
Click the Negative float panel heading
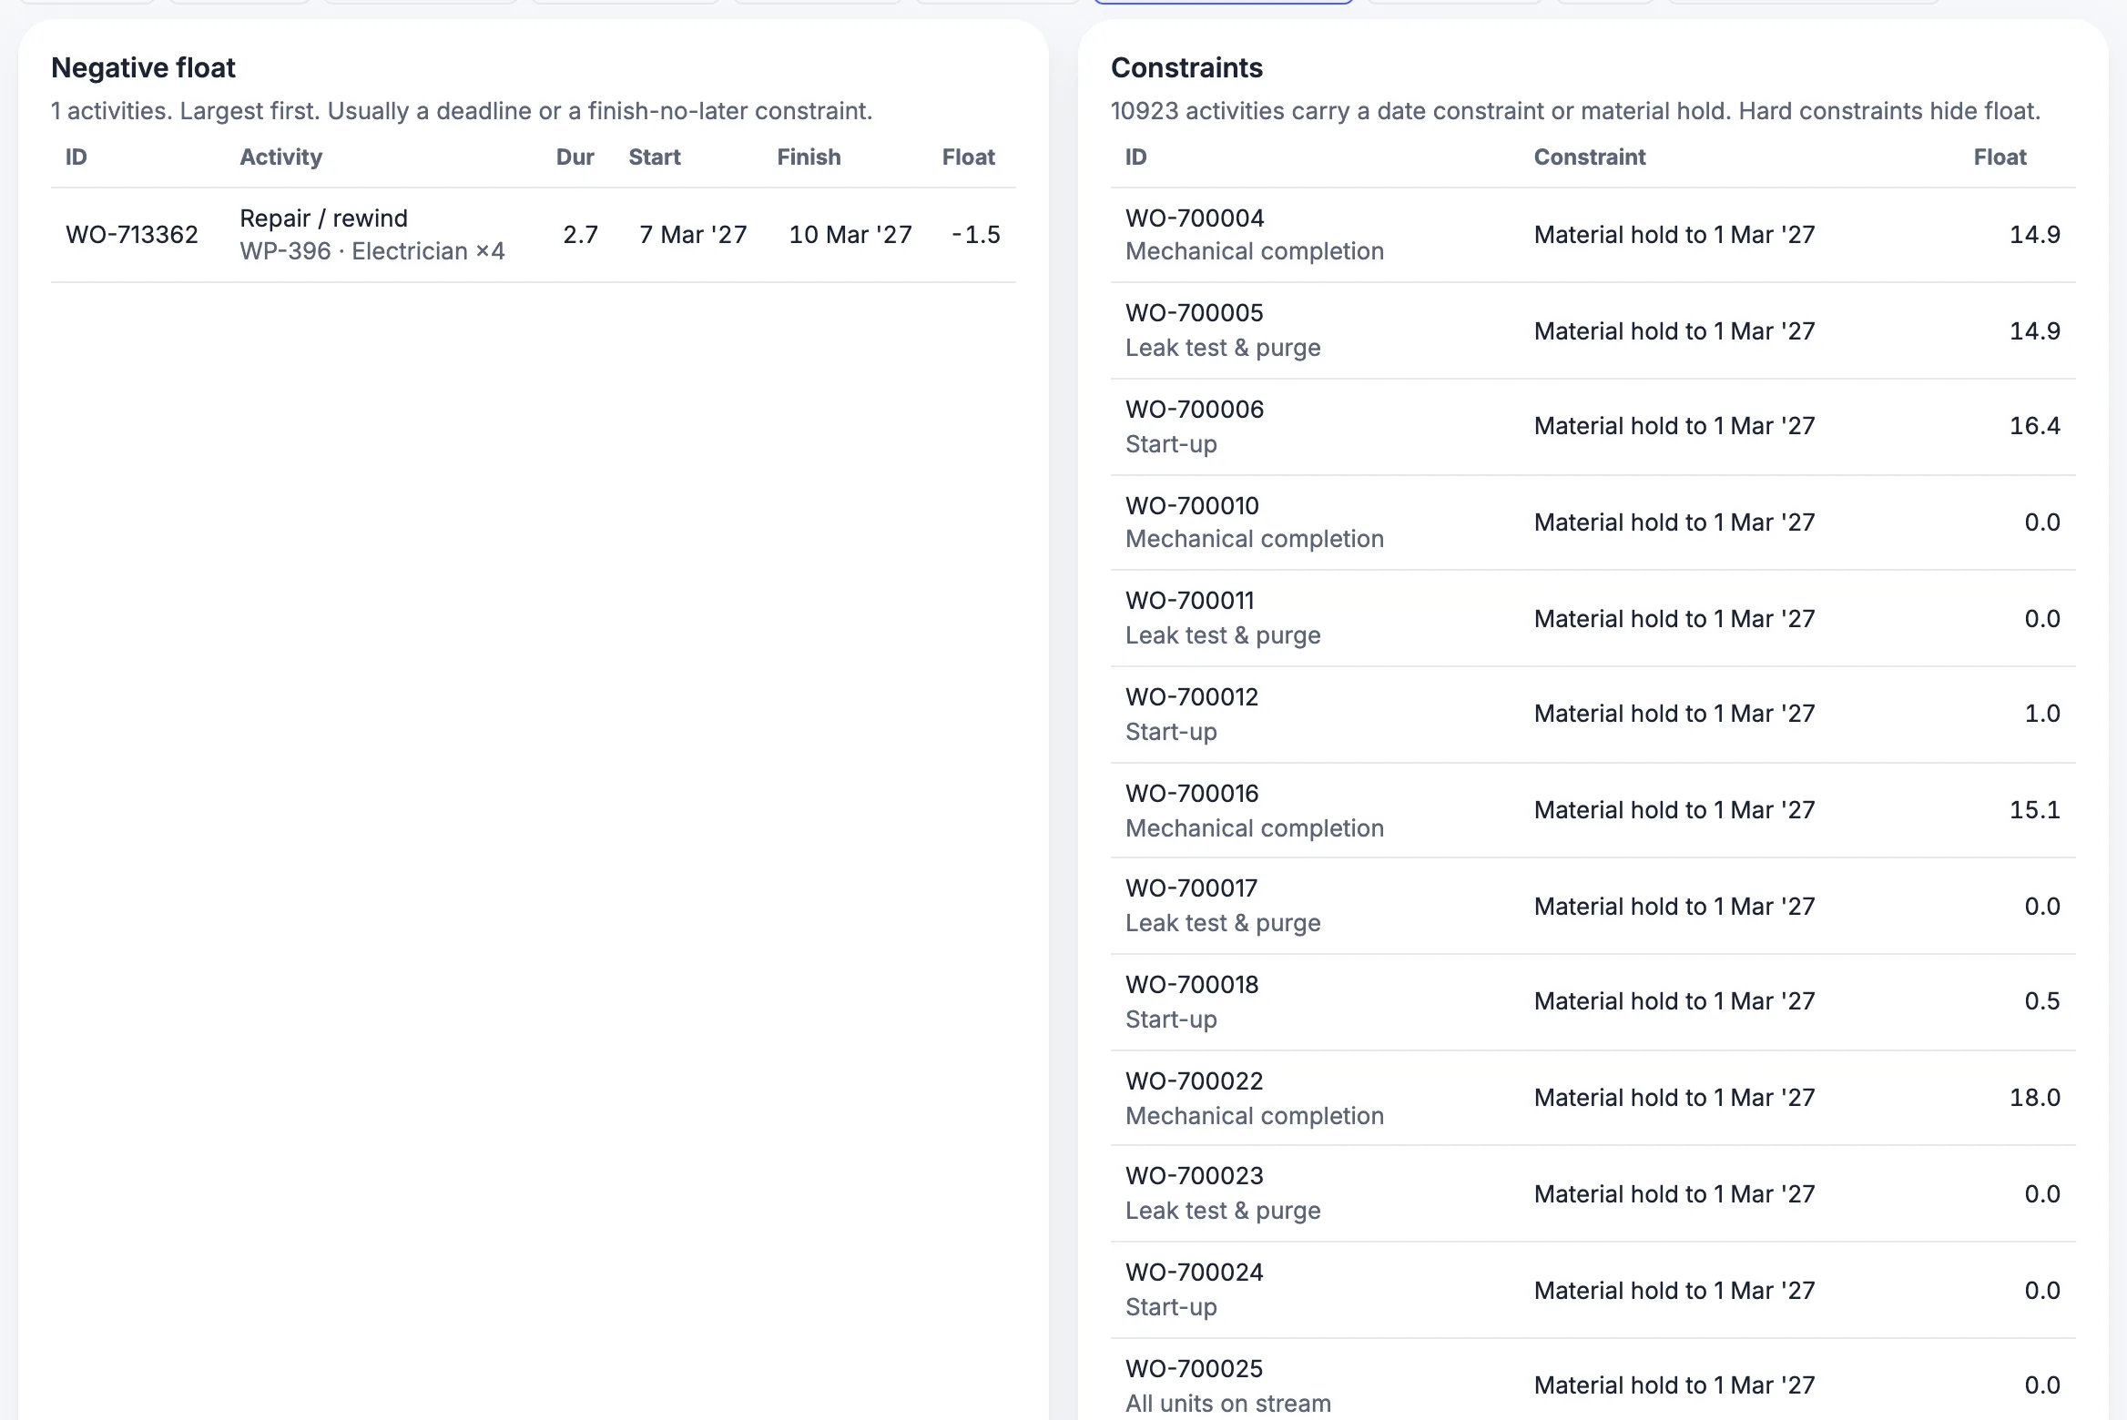point(143,68)
